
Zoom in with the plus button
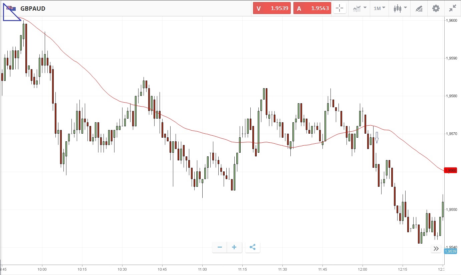tap(234, 247)
